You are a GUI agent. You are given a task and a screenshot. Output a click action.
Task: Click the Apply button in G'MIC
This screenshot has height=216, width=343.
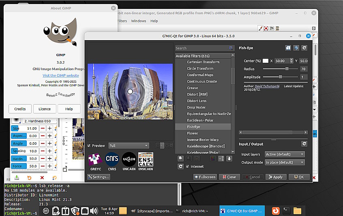pos(276,177)
